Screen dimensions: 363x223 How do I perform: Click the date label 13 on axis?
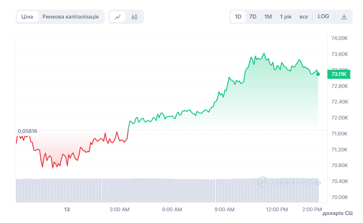click(67, 210)
